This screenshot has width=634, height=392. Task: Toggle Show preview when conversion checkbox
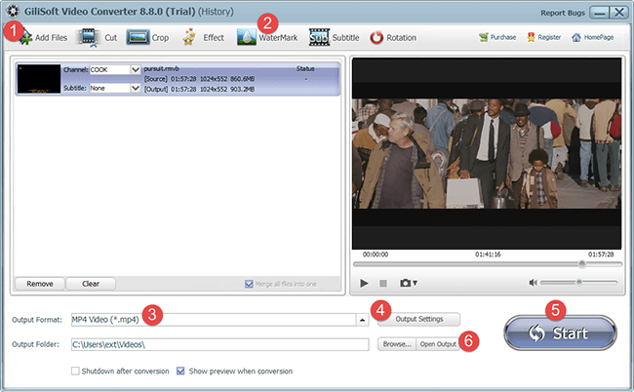click(x=181, y=371)
